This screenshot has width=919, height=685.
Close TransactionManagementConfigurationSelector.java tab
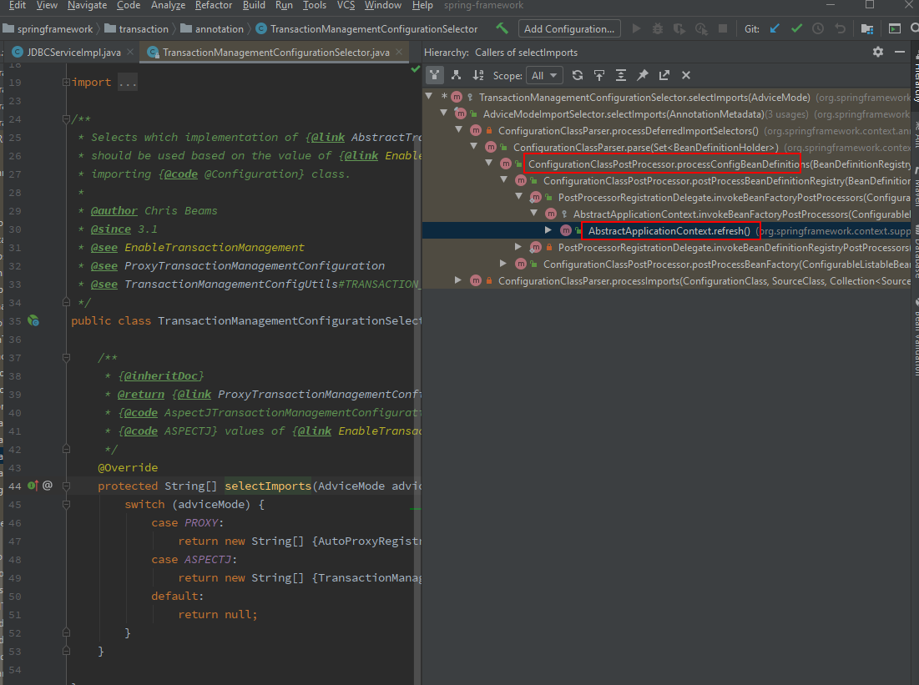399,52
